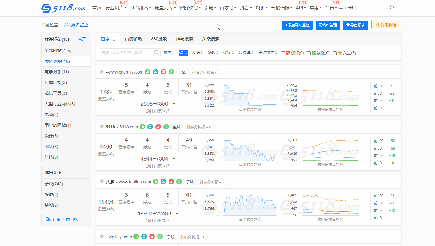Open Baidu paw icon for toutiao.com
435x246 pixels.
163,182
